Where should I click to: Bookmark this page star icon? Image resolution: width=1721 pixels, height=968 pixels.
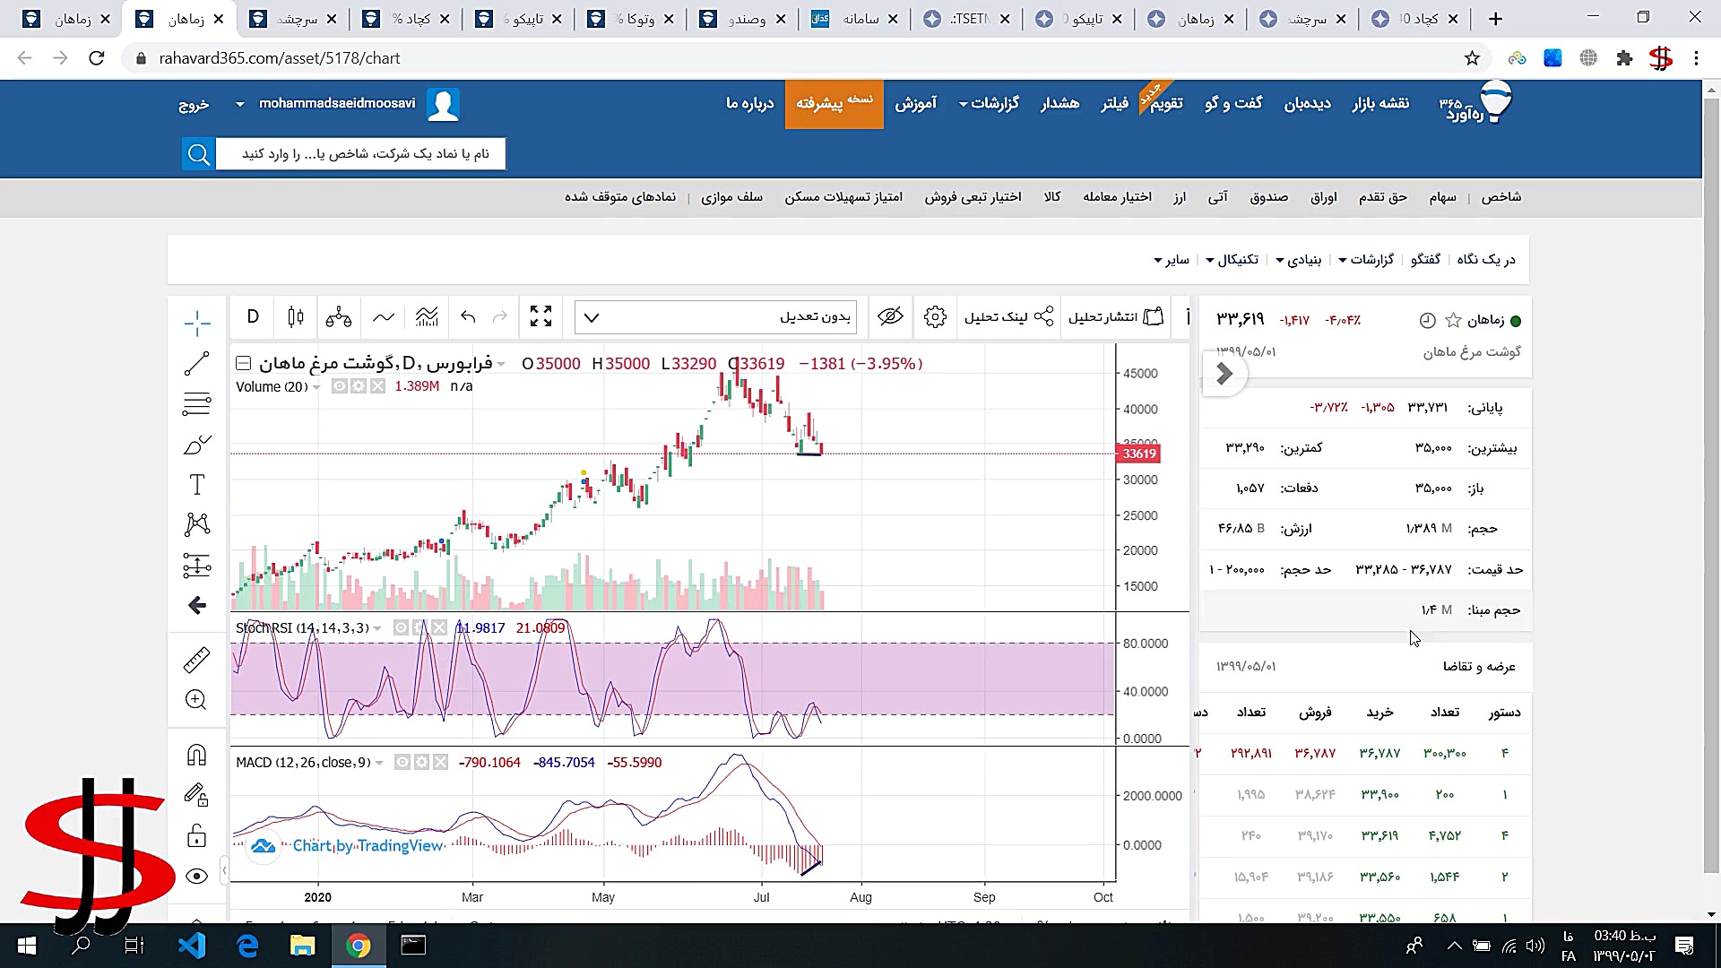coord(1472,58)
